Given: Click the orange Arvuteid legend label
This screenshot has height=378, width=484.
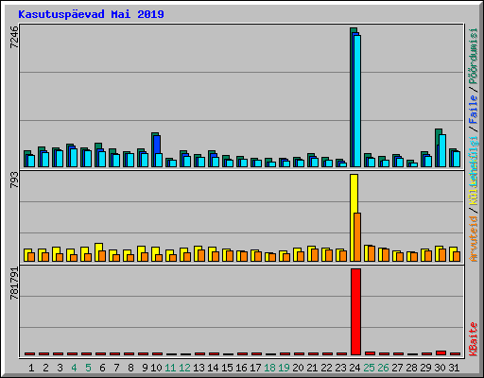Looking at the screenshot, I should [474, 239].
